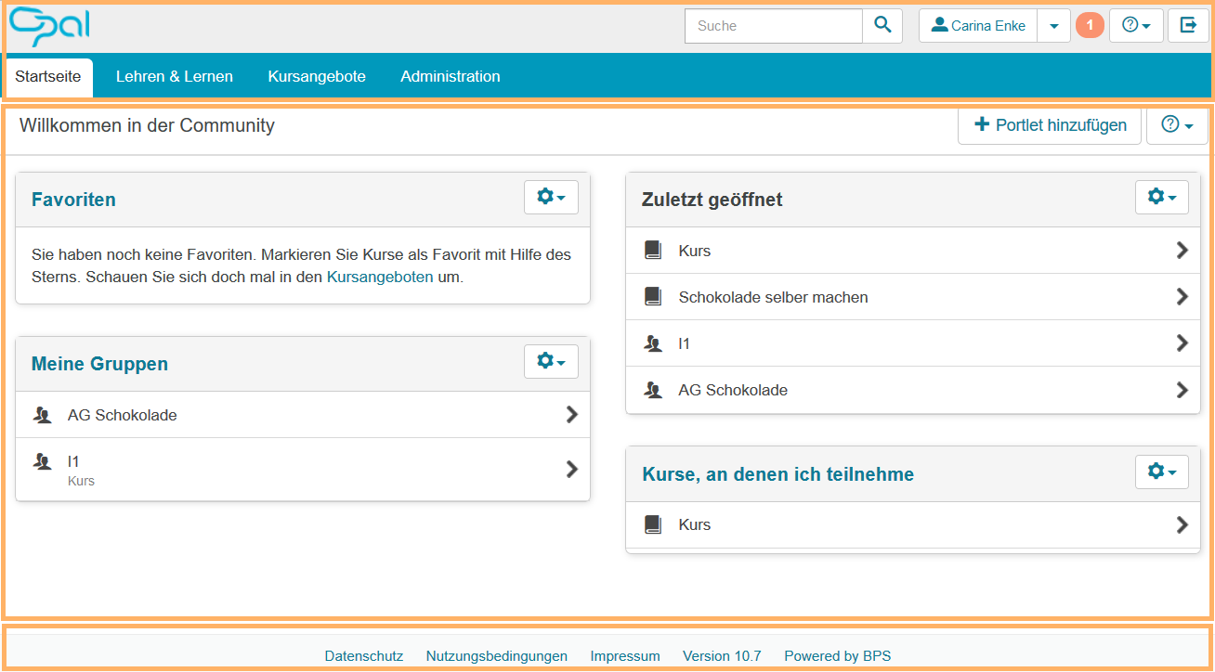Open the Kursangebote tab

[317, 77]
